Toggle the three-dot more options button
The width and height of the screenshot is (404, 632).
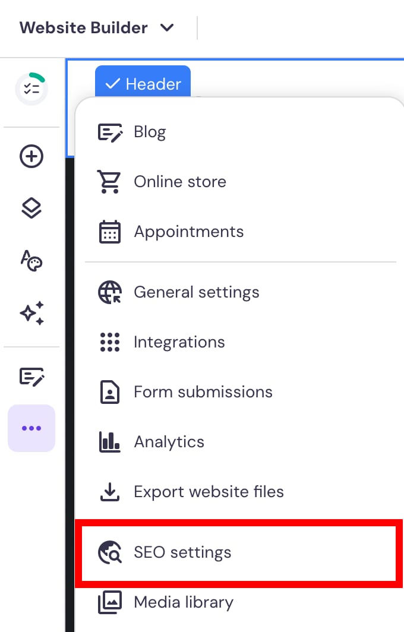pyautogui.click(x=31, y=428)
